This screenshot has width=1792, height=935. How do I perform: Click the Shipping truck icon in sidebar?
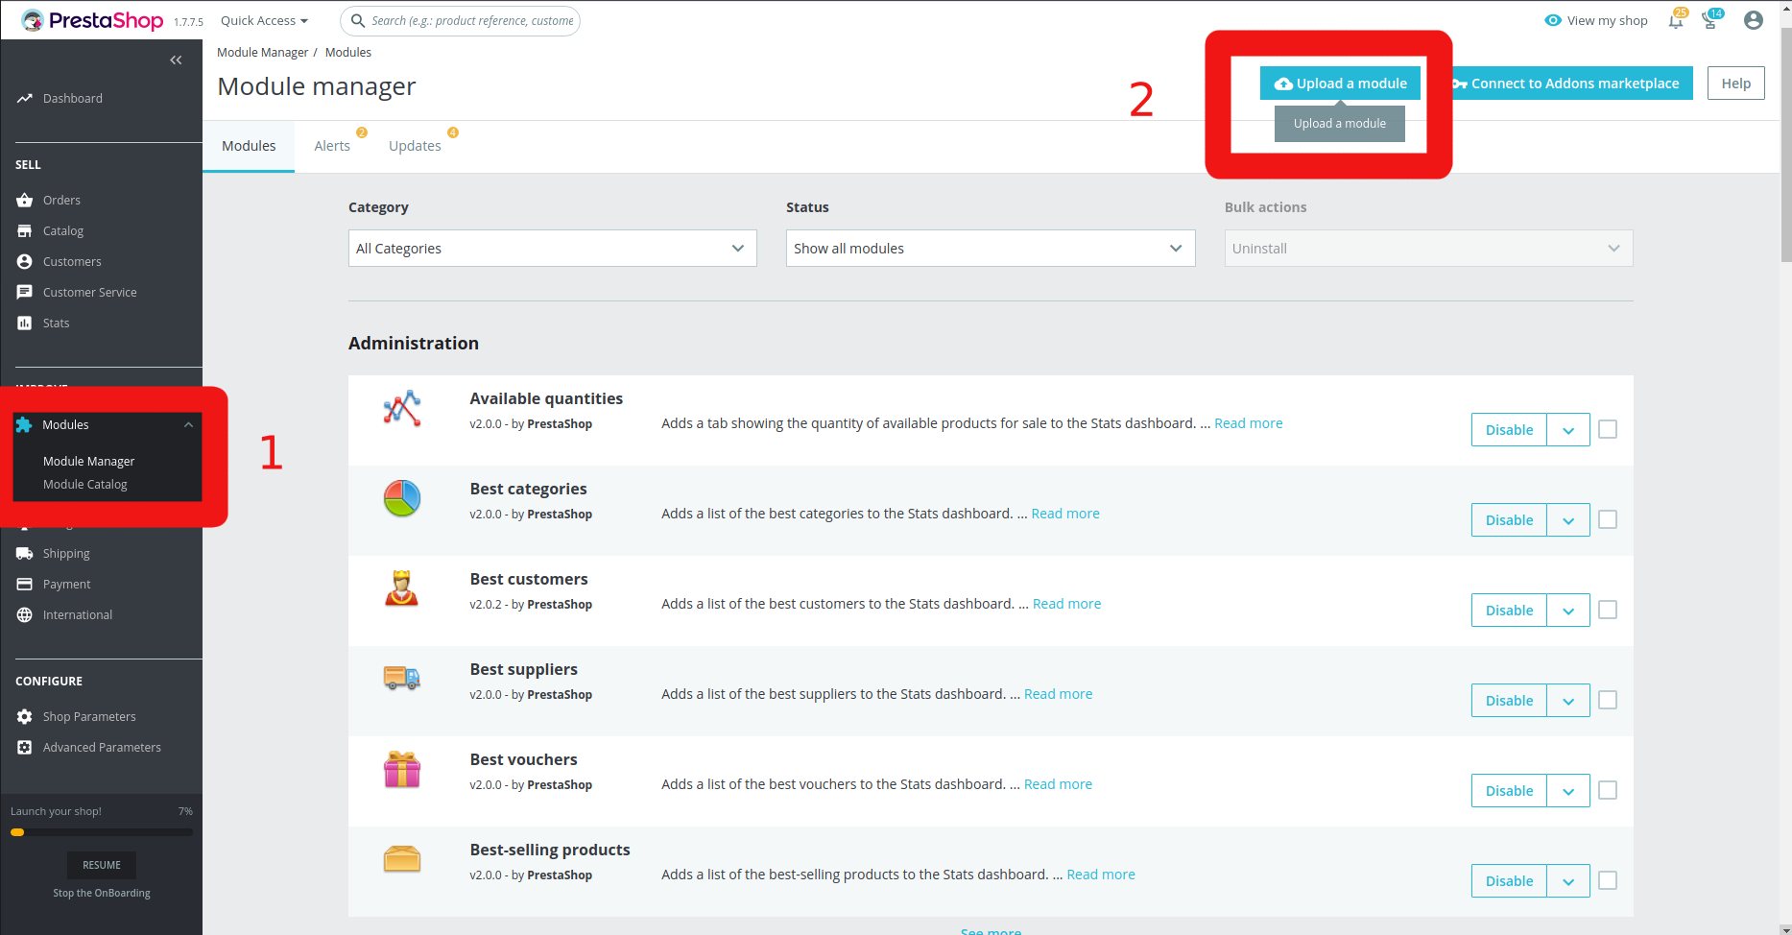pyautogui.click(x=25, y=554)
